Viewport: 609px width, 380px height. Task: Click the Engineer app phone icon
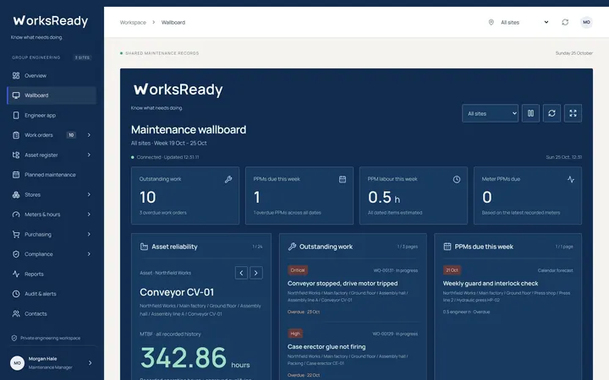(16, 115)
